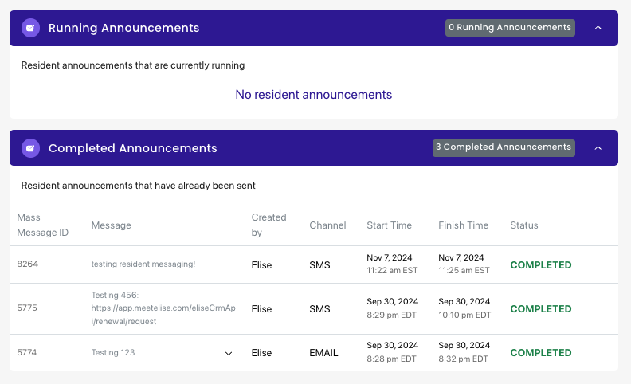The image size is (631, 384).
Task: Click COMPLETED status for message 5774
Action: [541, 353]
